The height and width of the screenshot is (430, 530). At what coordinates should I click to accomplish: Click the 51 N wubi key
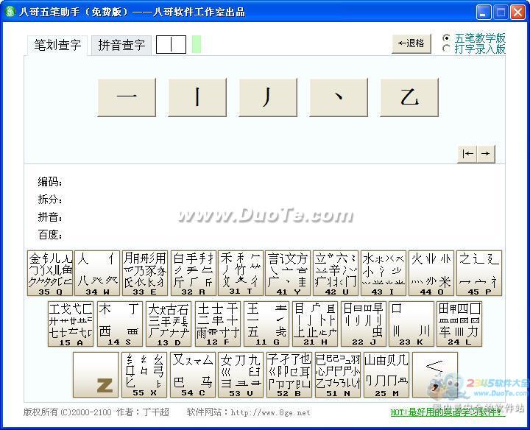coord(338,375)
